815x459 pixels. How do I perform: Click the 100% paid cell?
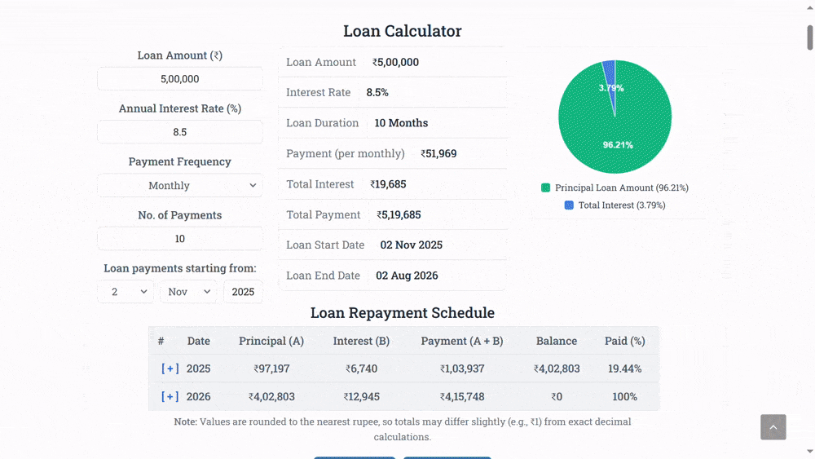[625, 396]
